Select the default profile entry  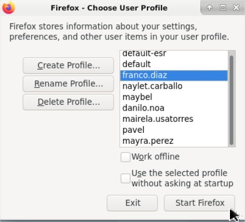coord(174,64)
